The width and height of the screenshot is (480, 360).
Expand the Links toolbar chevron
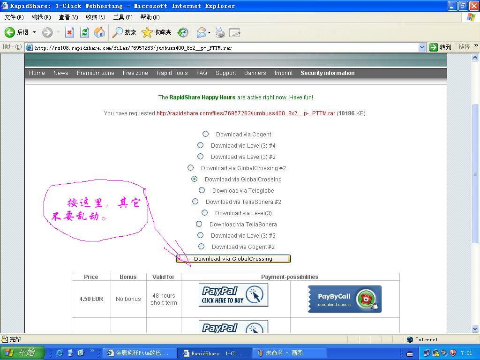tap(476, 45)
